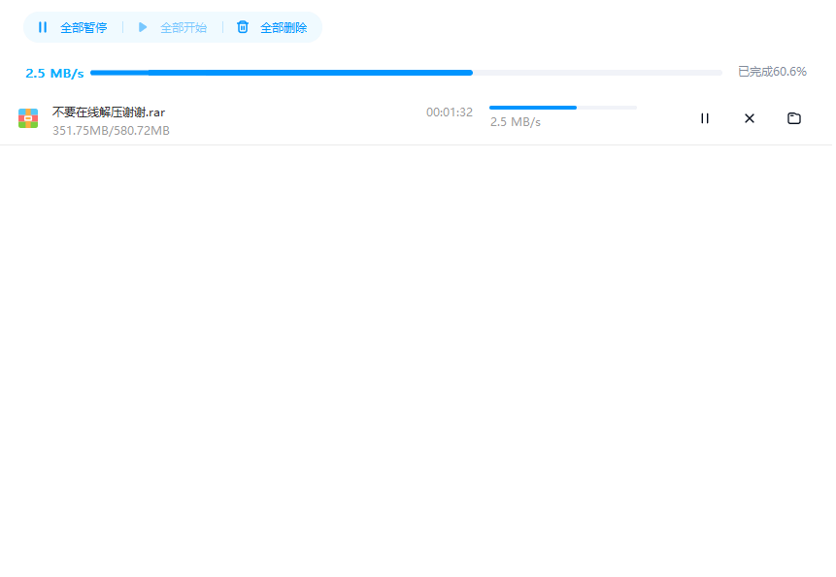Screen dimensions: 836x577
Task: Click the 全部开始 label
Action: coord(184,28)
